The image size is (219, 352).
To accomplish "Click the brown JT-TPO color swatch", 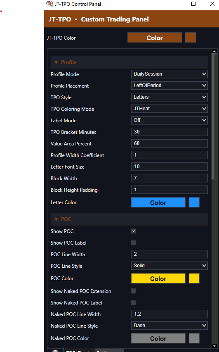I will pos(191,38).
